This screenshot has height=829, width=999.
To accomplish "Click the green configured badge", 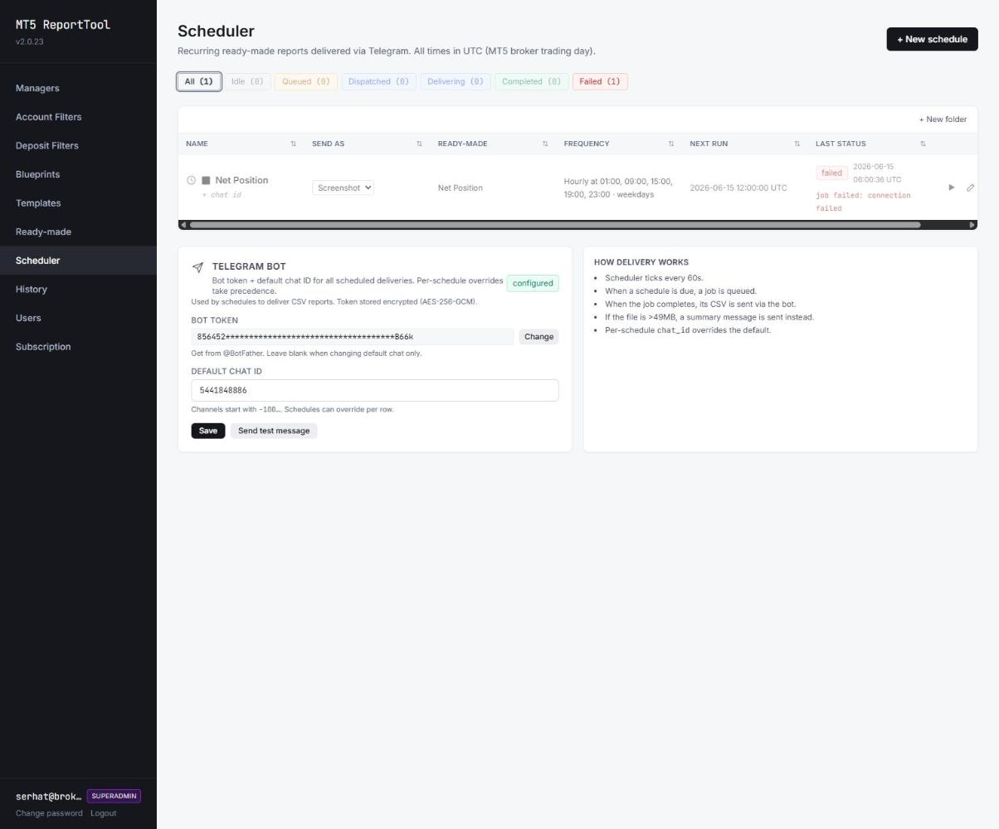I will tap(533, 283).
